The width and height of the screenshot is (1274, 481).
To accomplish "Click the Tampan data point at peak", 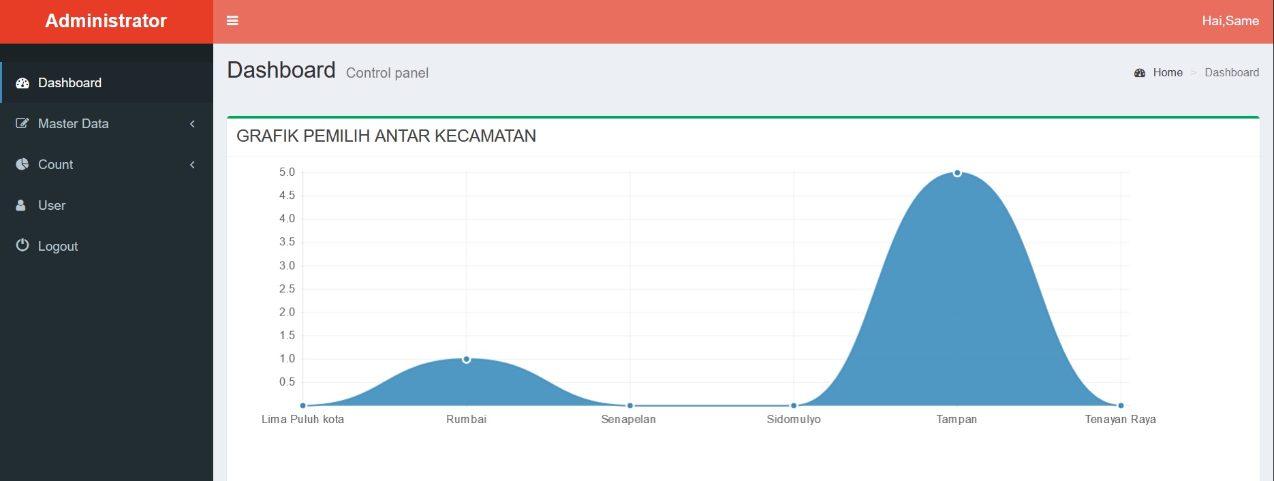I will click(957, 173).
